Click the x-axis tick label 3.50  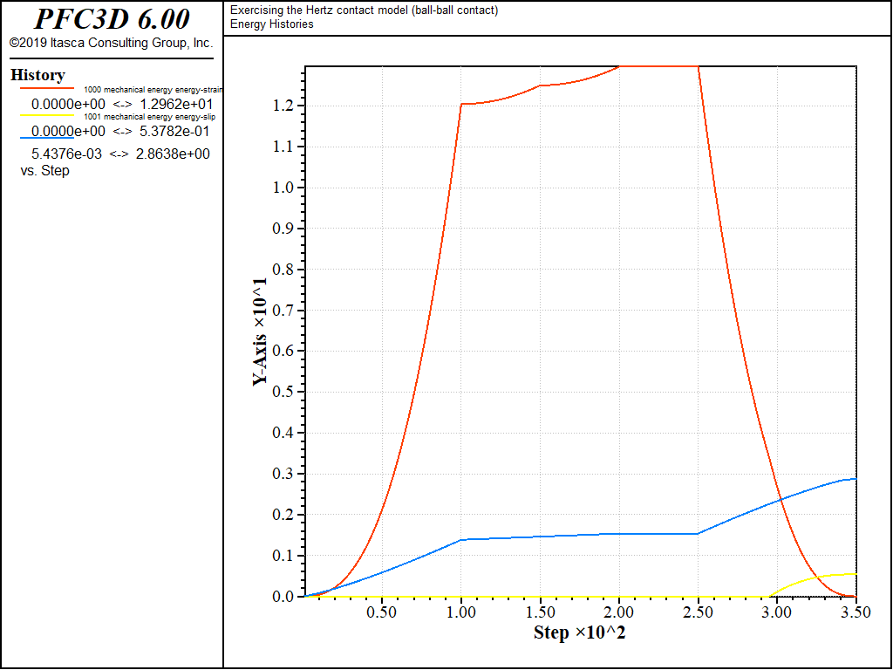(856, 612)
